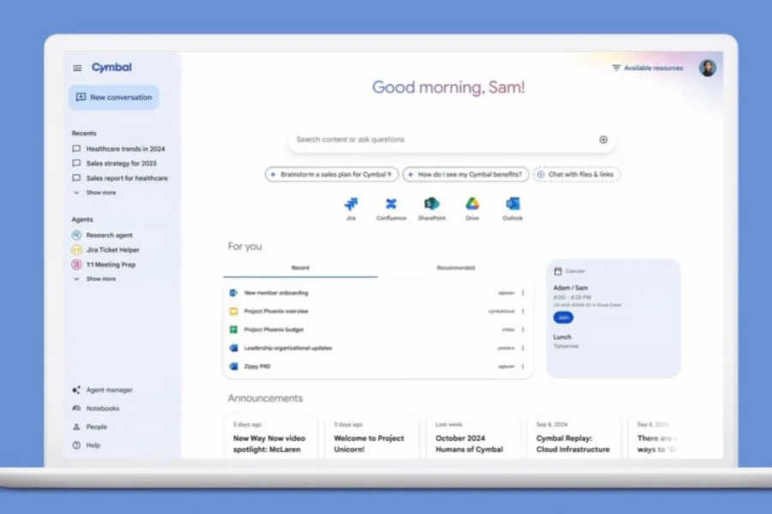
Task: Open Project Phoenix overview file
Action: click(378, 311)
